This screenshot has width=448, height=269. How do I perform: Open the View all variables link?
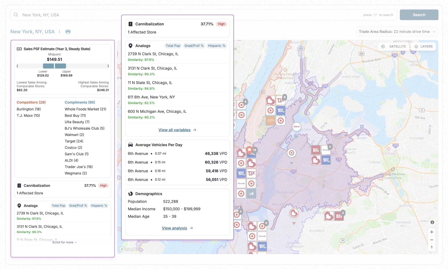coord(177,130)
